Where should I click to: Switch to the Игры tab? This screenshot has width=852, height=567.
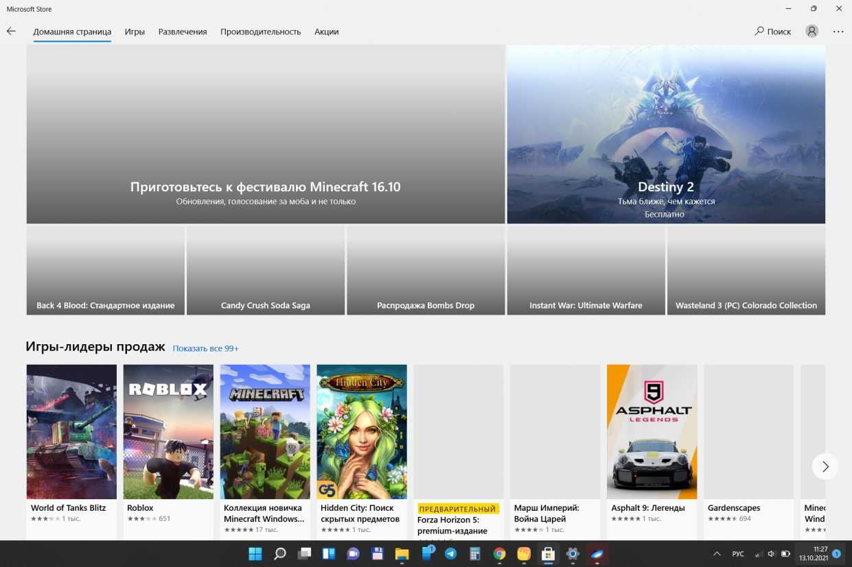click(x=135, y=32)
